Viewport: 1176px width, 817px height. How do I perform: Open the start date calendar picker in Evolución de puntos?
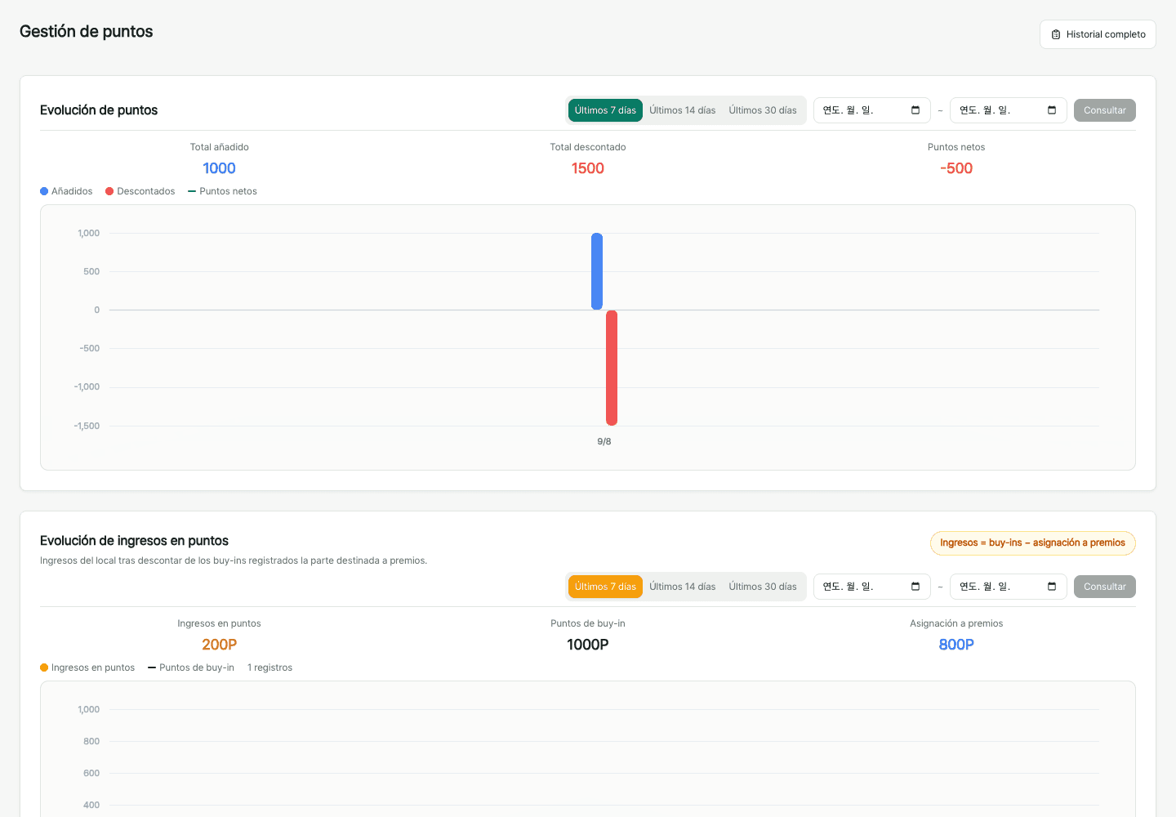pyautogui.click(x=915, y=110)
